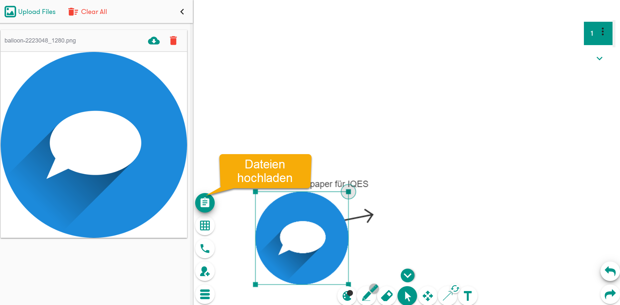Choose the arrow line tool

pos(448,296)
